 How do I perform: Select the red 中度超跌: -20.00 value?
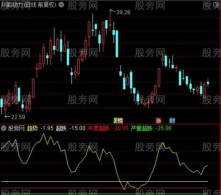point(108,128)
